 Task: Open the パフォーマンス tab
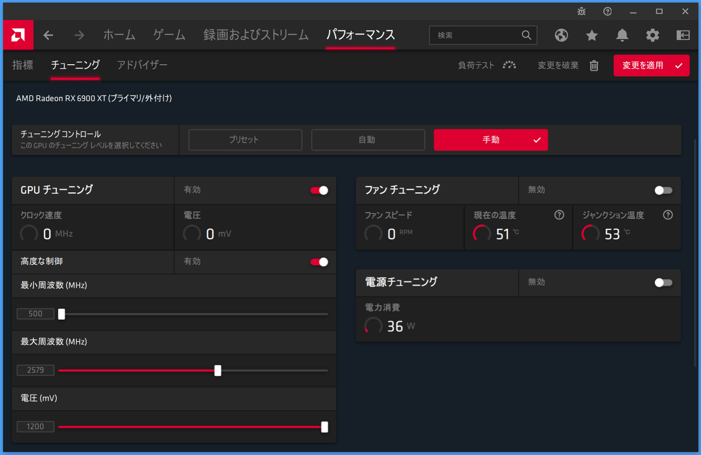pos(360,35)
